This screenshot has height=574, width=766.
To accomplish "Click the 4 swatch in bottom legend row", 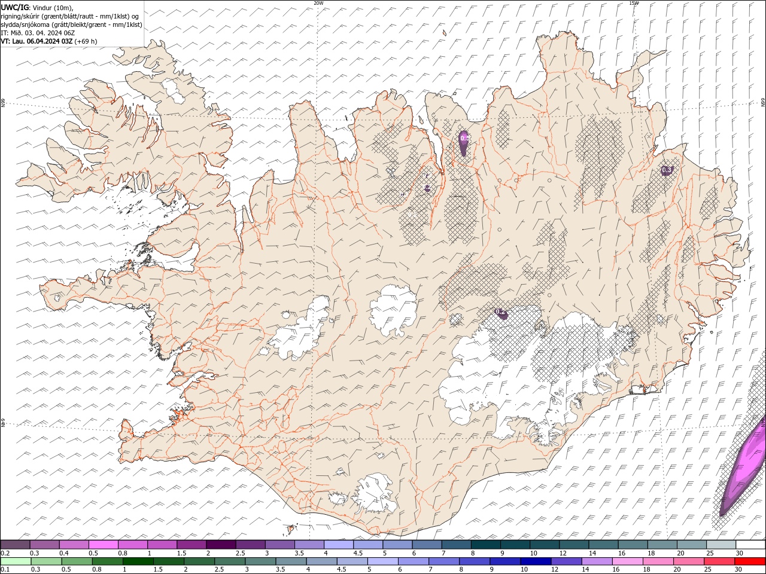I will tap(321, 561).
